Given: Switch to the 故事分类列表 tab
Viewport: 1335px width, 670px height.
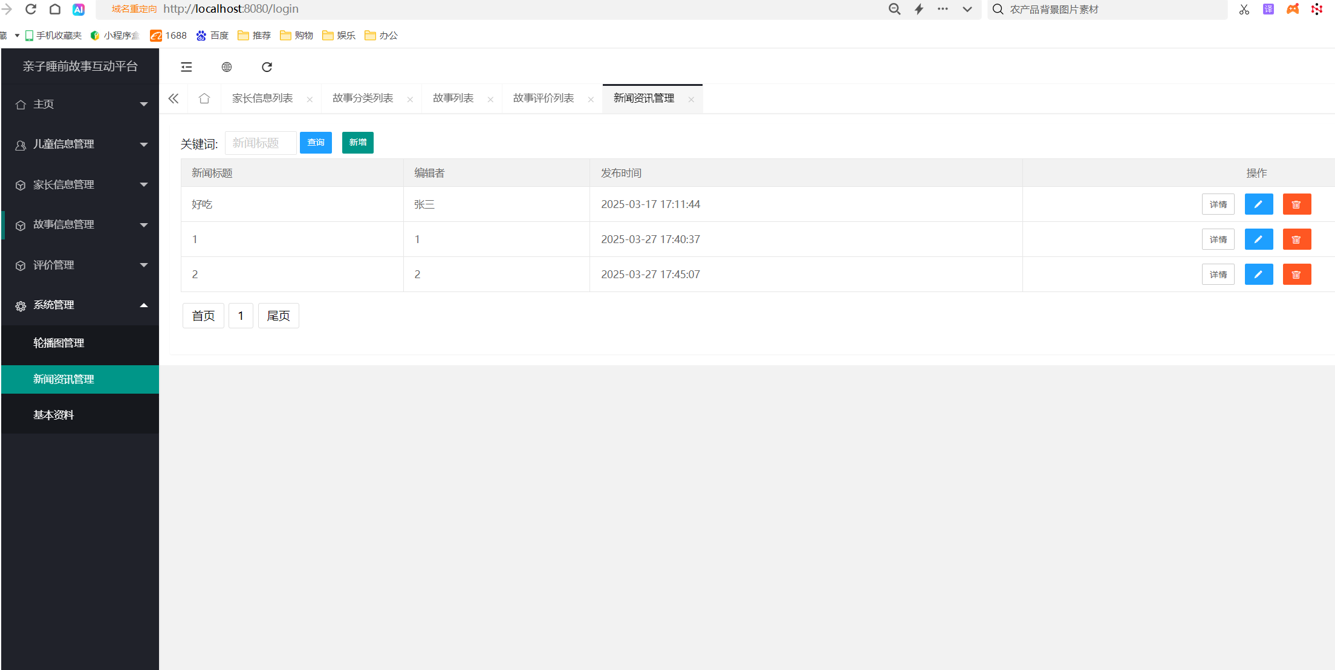Looking at the screenshot, I should (x=363, y=99).
